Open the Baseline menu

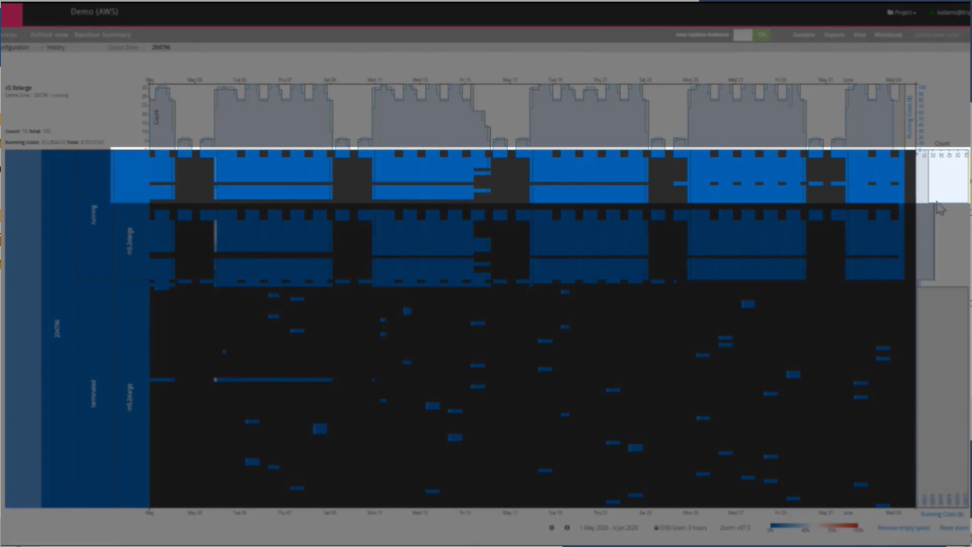coord(803,34)
